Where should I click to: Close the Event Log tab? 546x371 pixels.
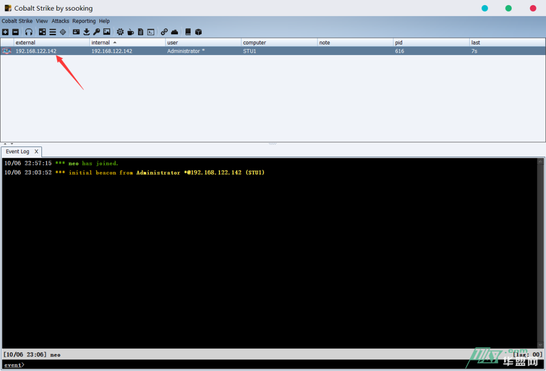36,152
